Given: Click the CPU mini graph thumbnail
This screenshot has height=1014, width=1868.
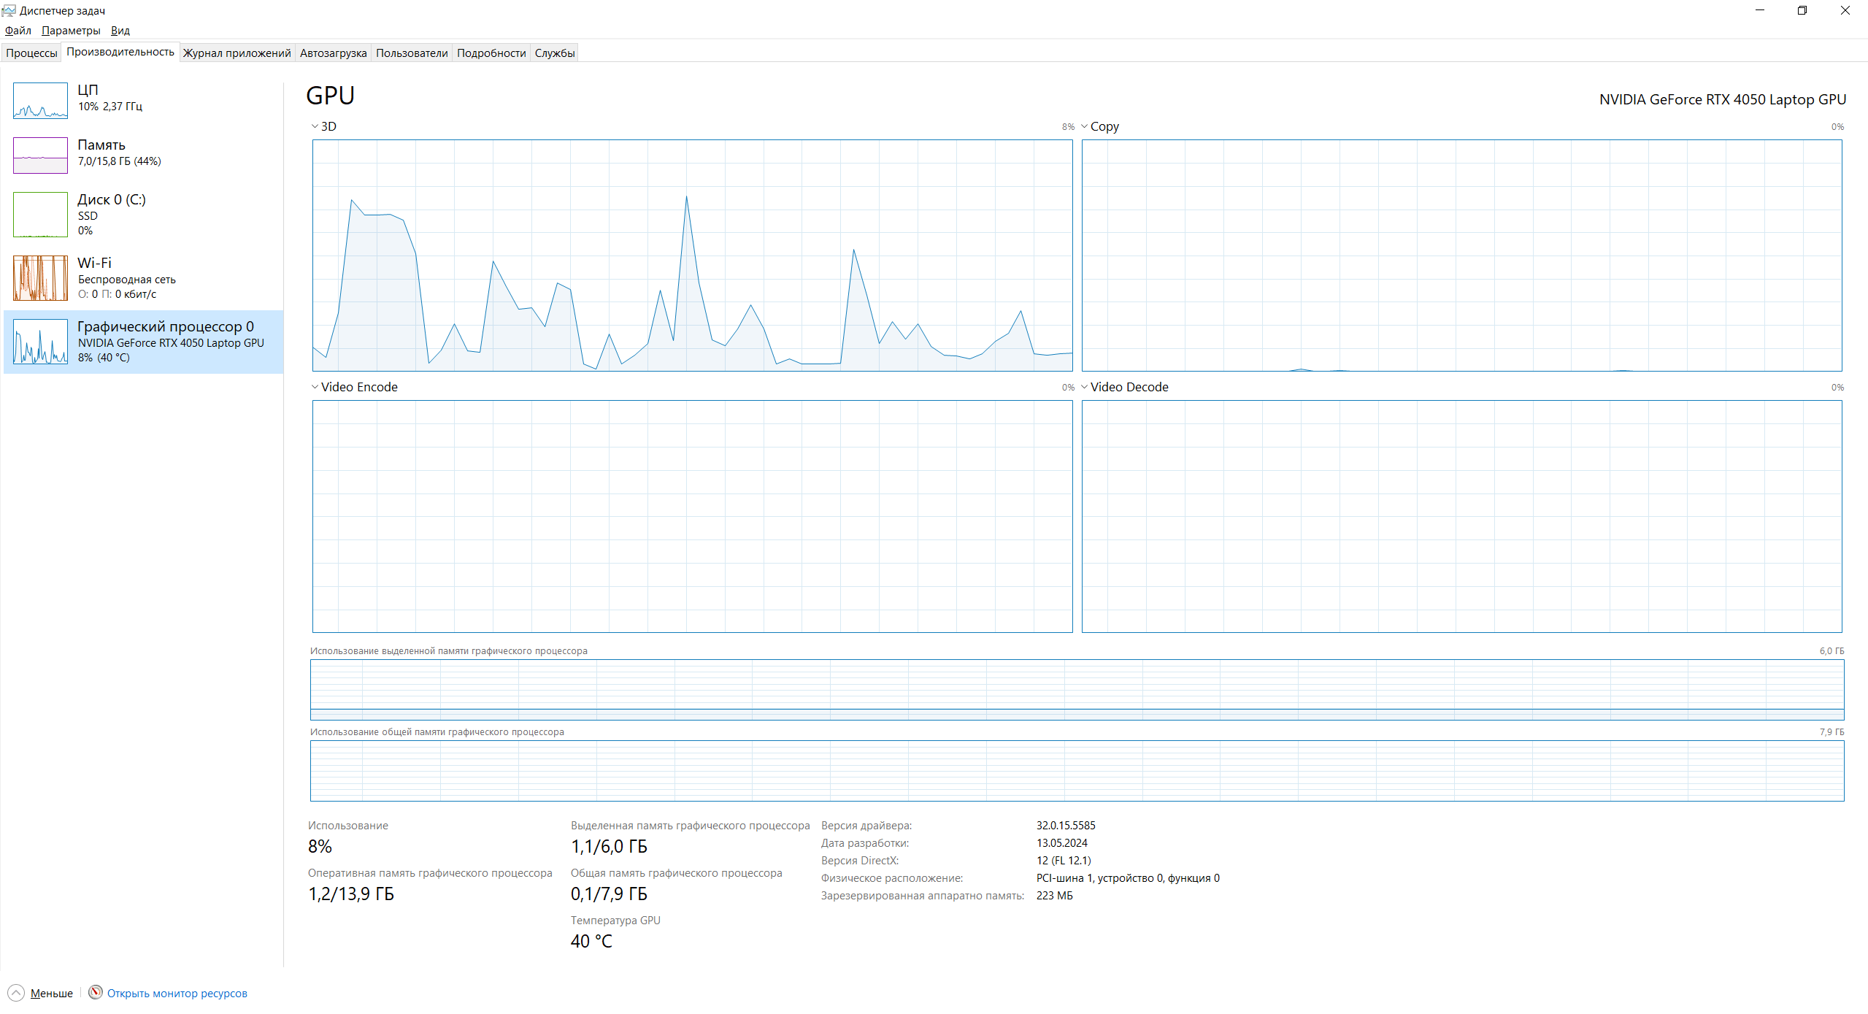Looking at the screenshot, I should 40,101.
